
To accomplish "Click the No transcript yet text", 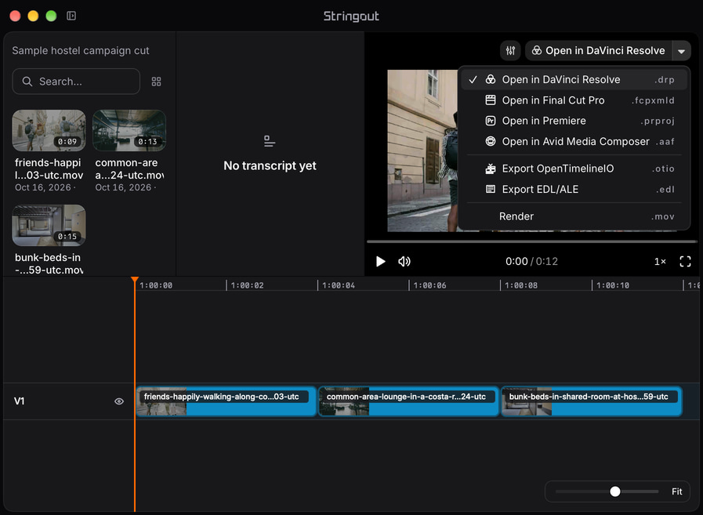I will click(270, 166).
